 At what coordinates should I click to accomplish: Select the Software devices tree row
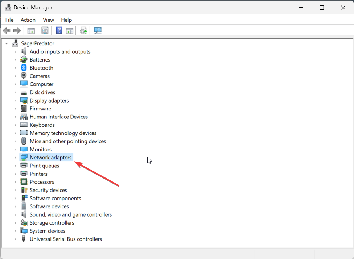[49, 206]
